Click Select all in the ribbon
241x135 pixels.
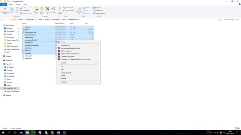[x=97, y=7]
